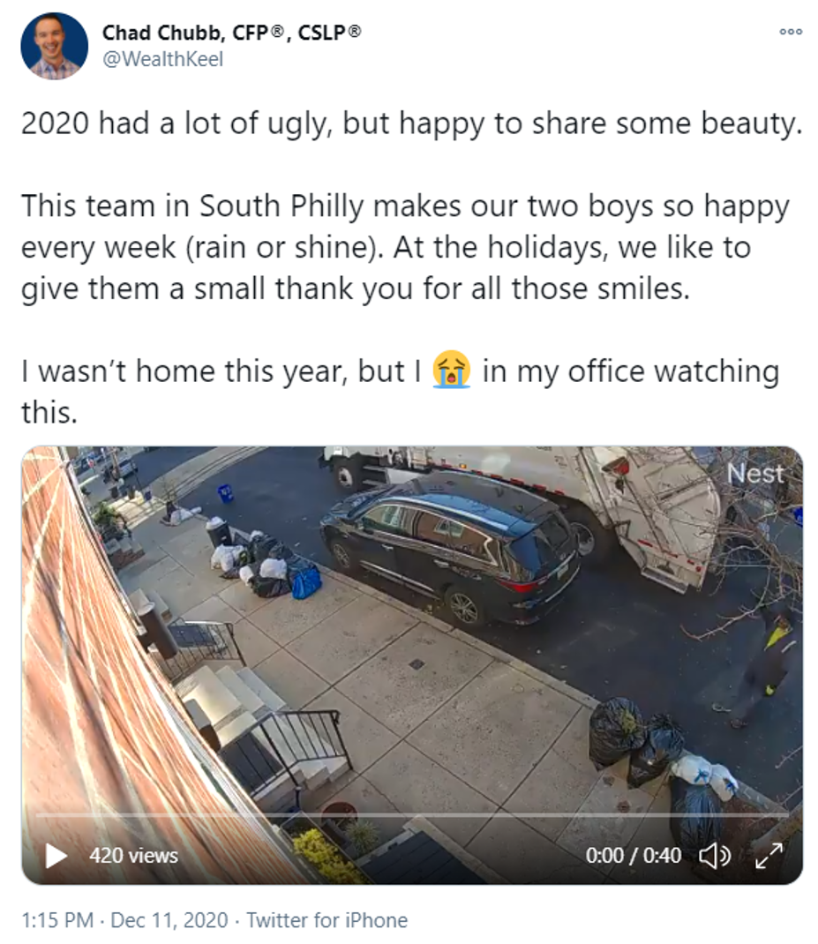Open Chad Chubb's profile picture
Viewport: 818px width, 944px height.
click(54, 46)
